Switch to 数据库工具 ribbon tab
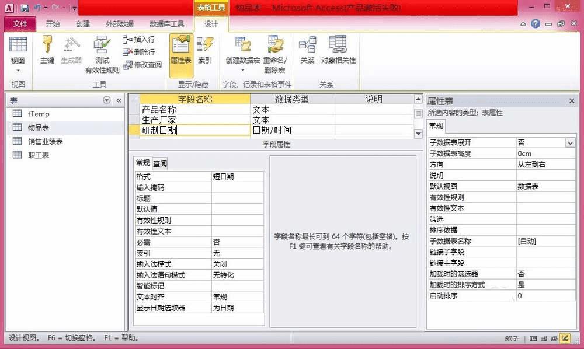Viewport: 584px width, 349px height. tap(166, 24)
